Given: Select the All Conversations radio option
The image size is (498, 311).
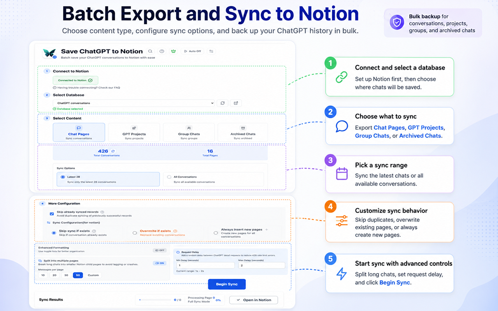Looking at the screenshot, I should coord(169,177).
